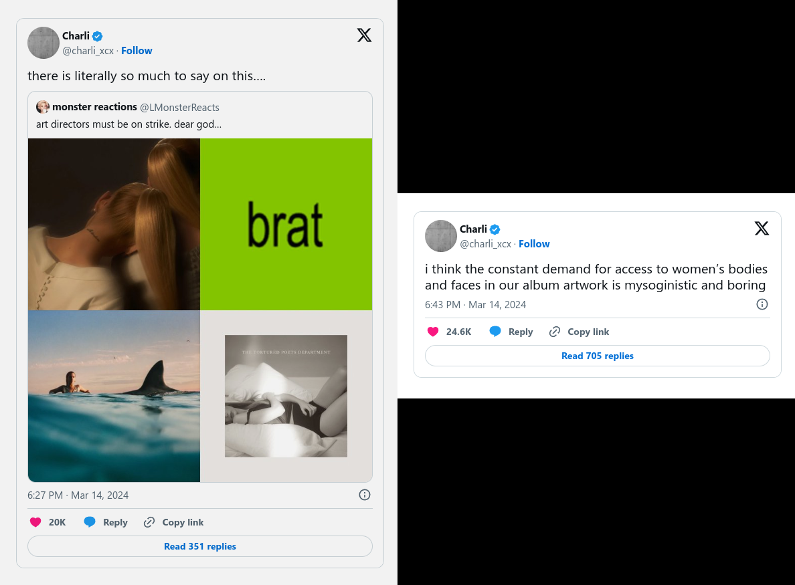Open the Tortured Poets Department cover
This screenshot has width=795, height=585.
(x=286, y=396)
